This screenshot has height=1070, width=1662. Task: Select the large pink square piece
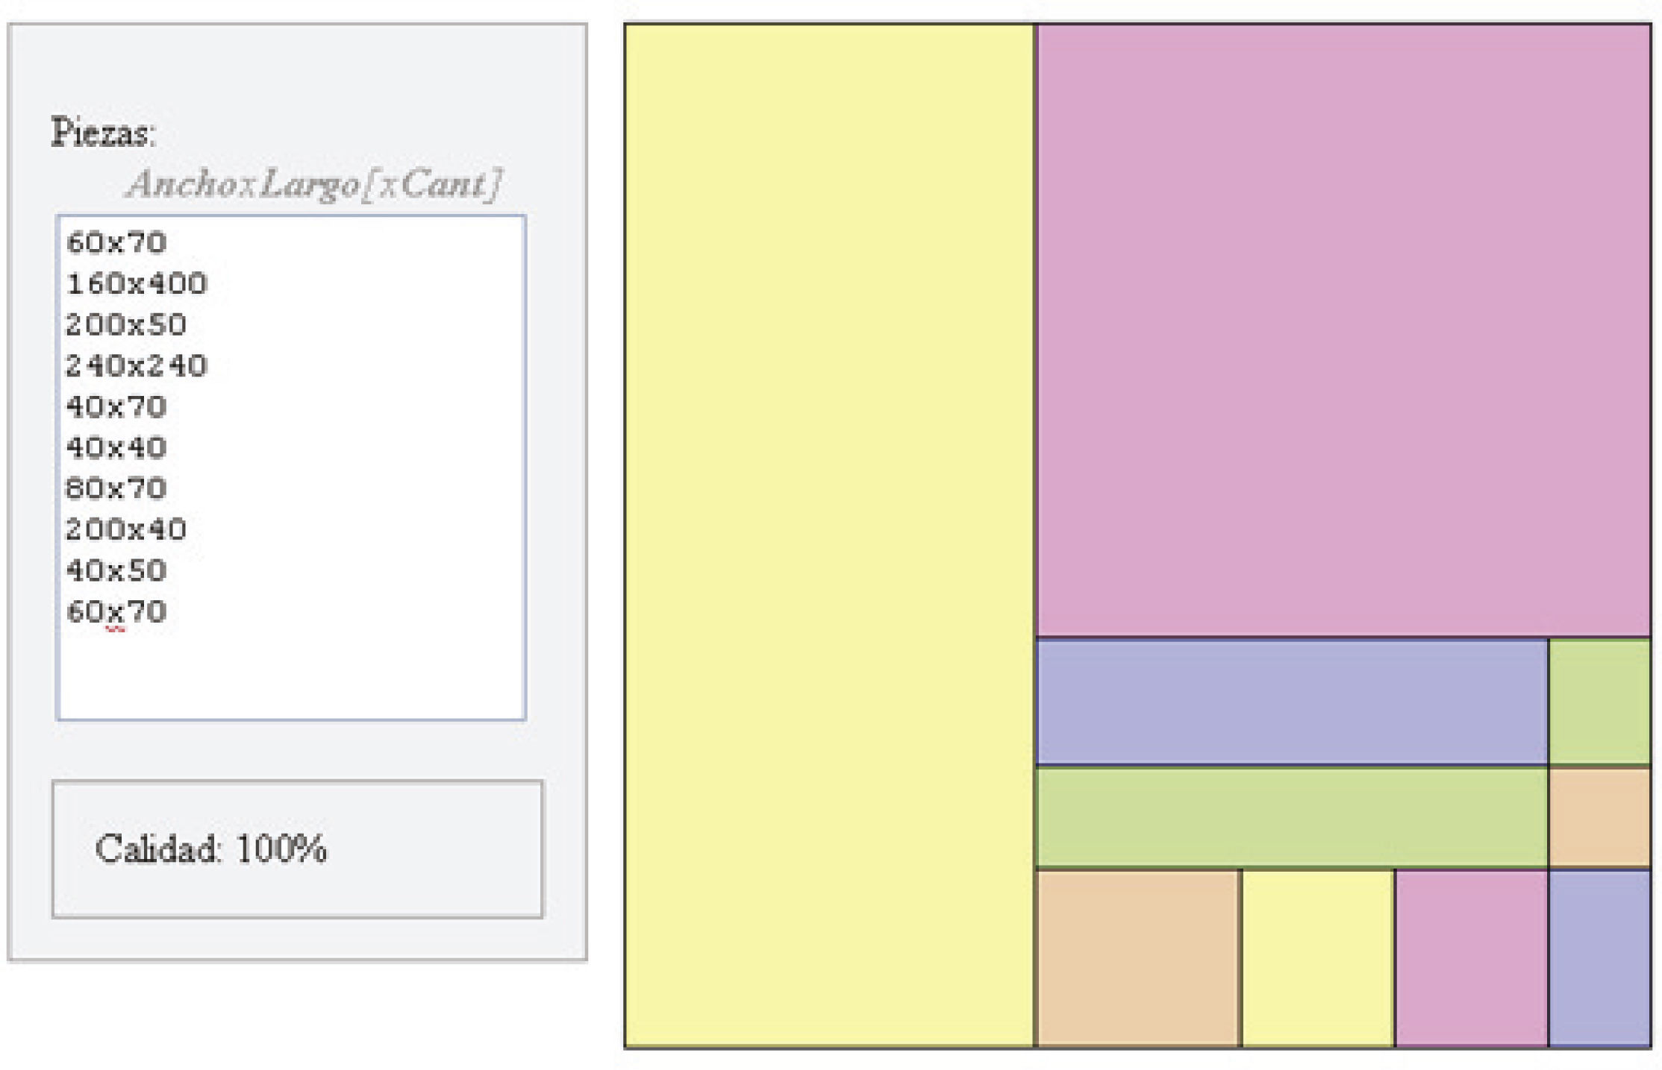[1343, 330]
